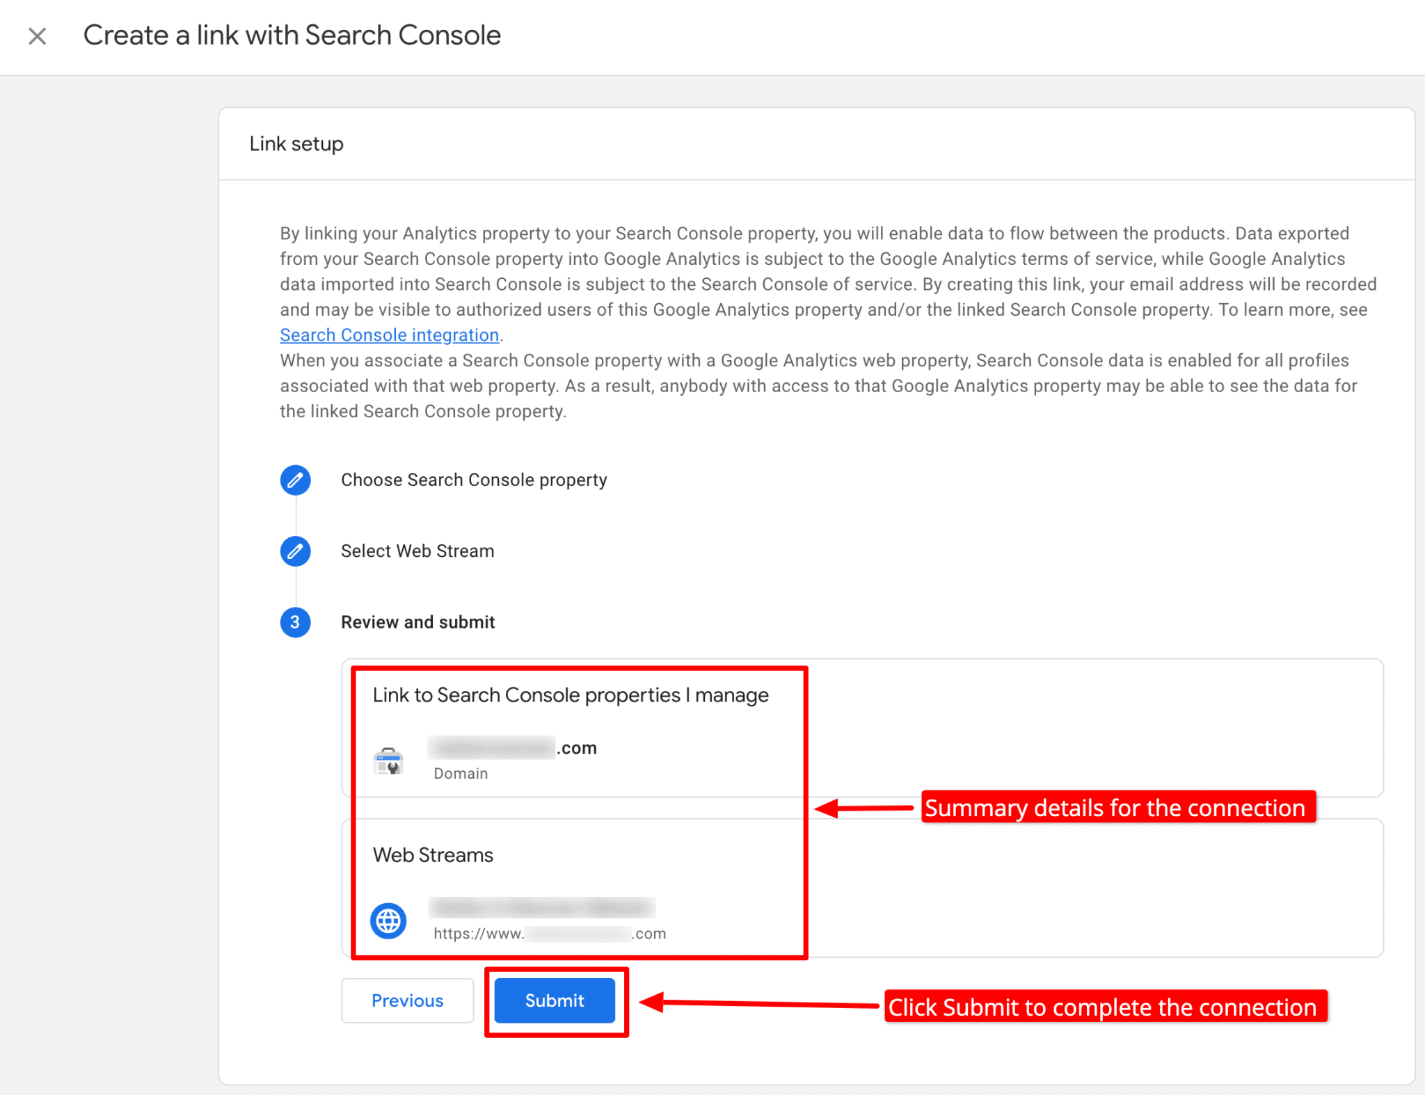Click the web stream globe icon

coord(388,921)
